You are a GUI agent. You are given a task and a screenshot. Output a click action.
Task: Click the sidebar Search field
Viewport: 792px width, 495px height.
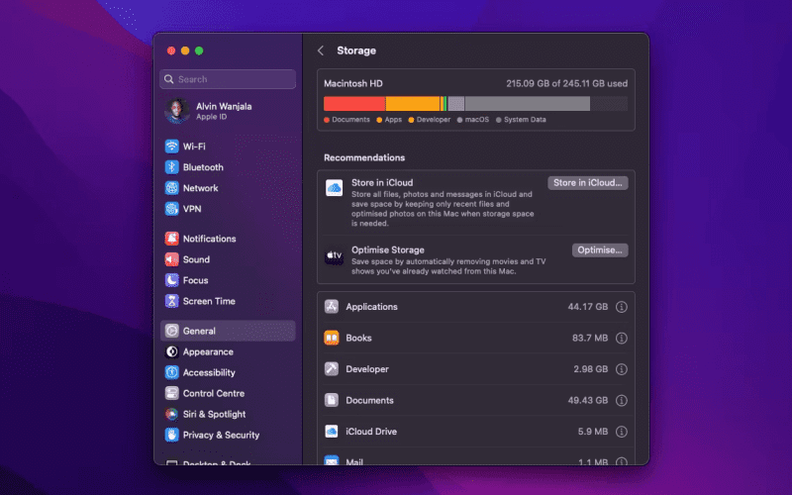(228, 79)
